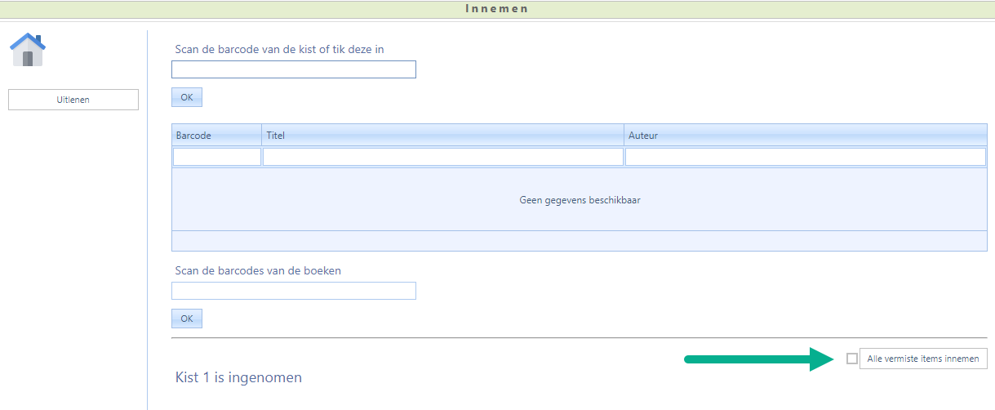Sort by the Titel column header
Viewport: 995px width, 410px height.
click(x=442, y=136)
